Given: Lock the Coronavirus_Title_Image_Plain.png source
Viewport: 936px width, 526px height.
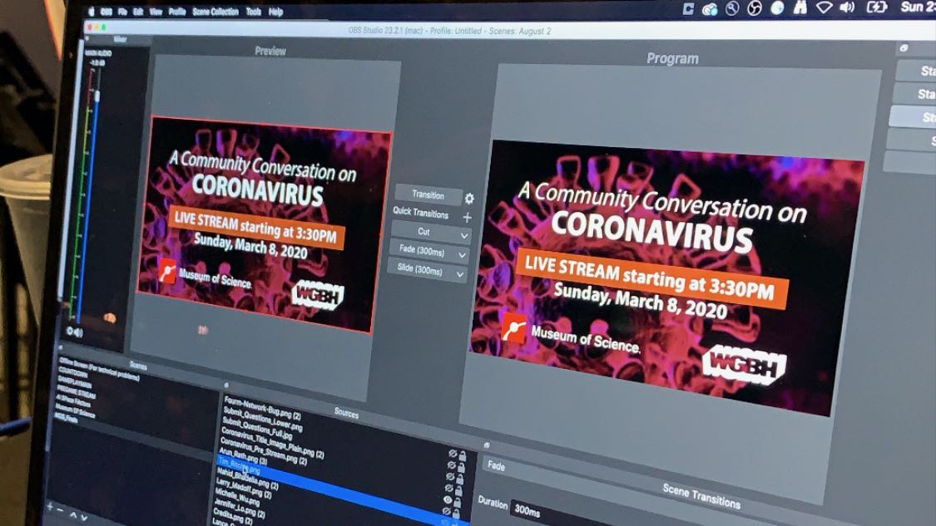Looking at the screenshot, I should coord(458,491).
